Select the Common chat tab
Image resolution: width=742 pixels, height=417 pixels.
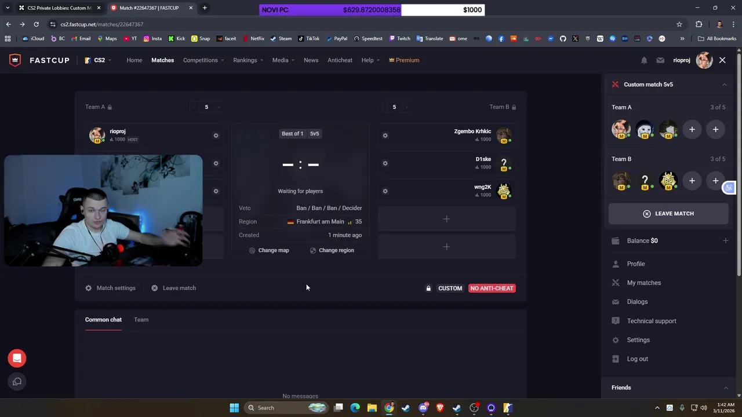[x=103, y=320]
